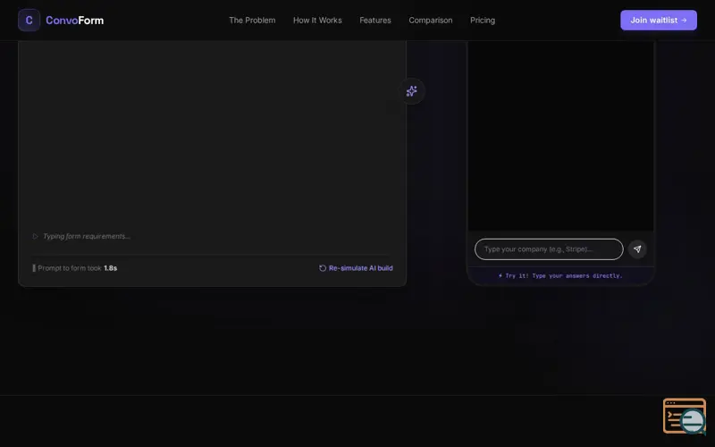Open the Features nav item
715x447 pixels.
coord(375,20)
